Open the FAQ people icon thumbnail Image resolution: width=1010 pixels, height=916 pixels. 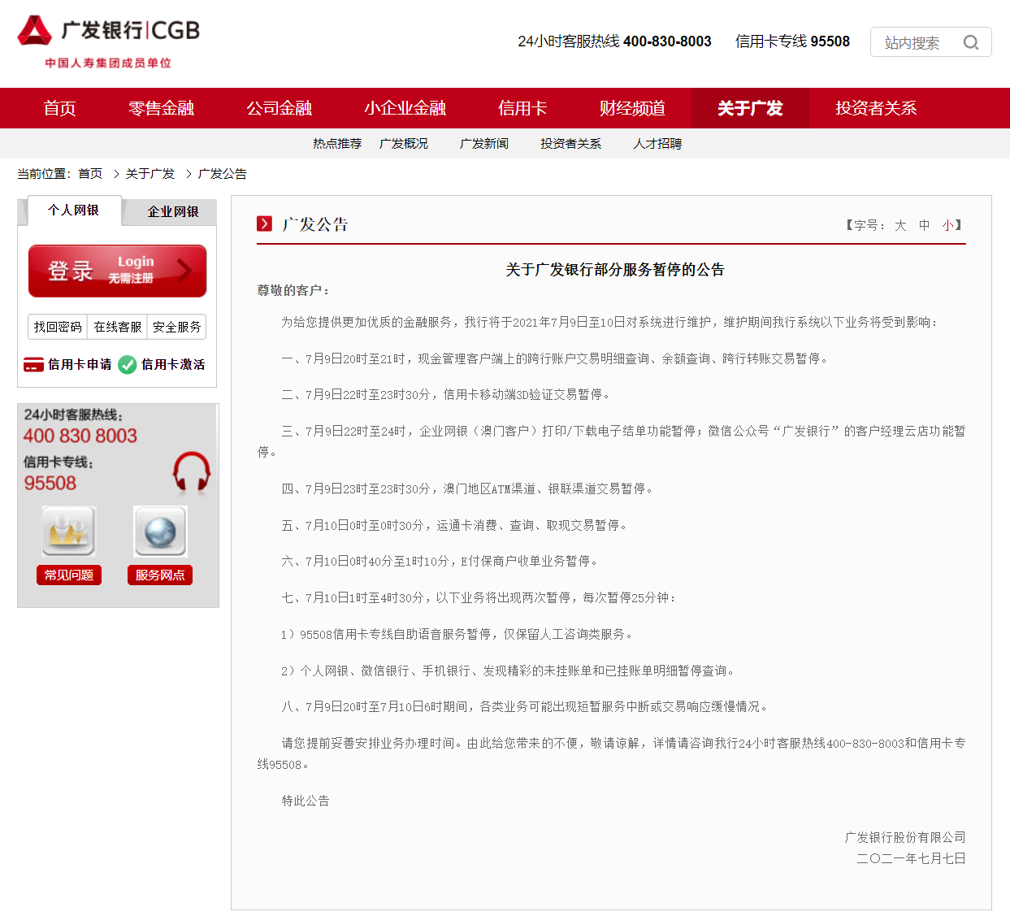point(69,532)
